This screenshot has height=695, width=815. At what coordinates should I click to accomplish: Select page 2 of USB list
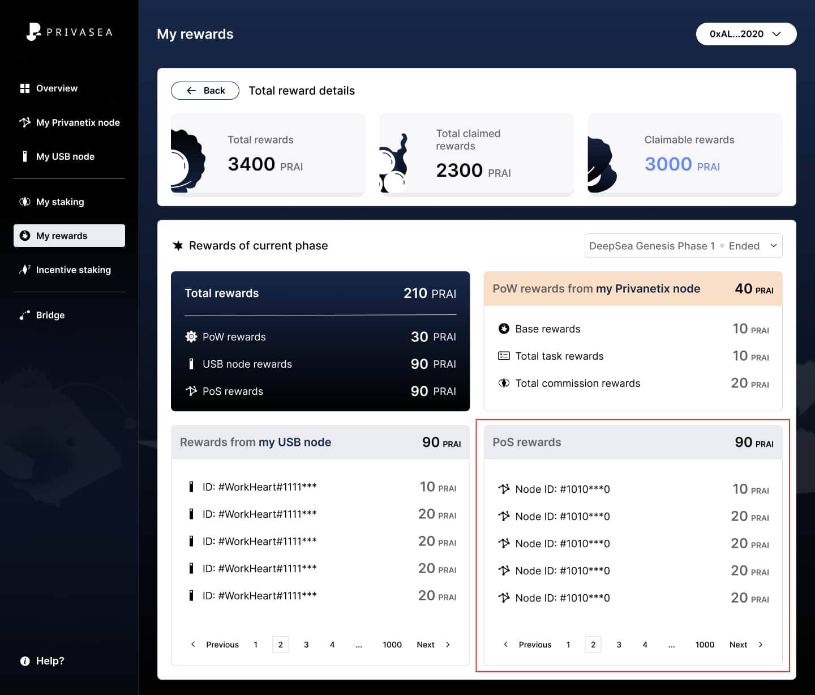point(281,645)
